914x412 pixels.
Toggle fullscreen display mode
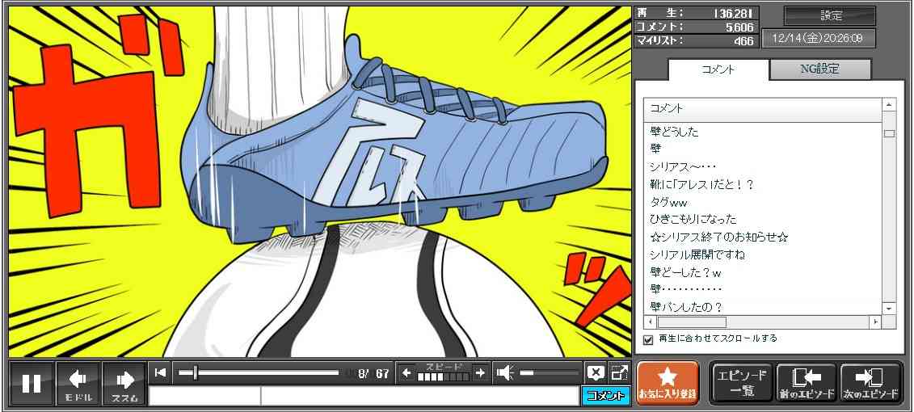[x=619, y=372]
